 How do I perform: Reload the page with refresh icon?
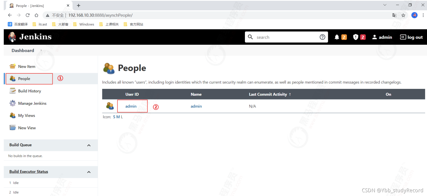click(x=28, y=15)
